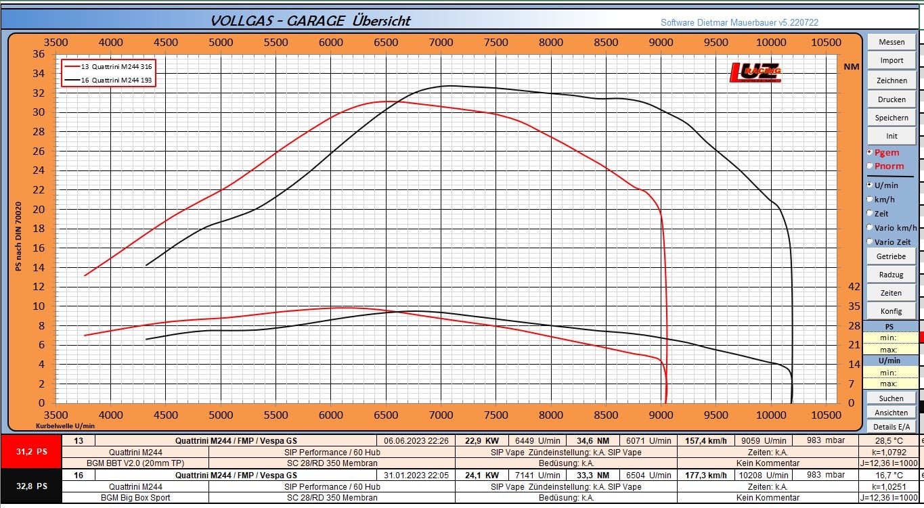The height and width of the screenshot is (508, 924).
Task: Click the Details E/A button
Action: click(x=892, y=427)
